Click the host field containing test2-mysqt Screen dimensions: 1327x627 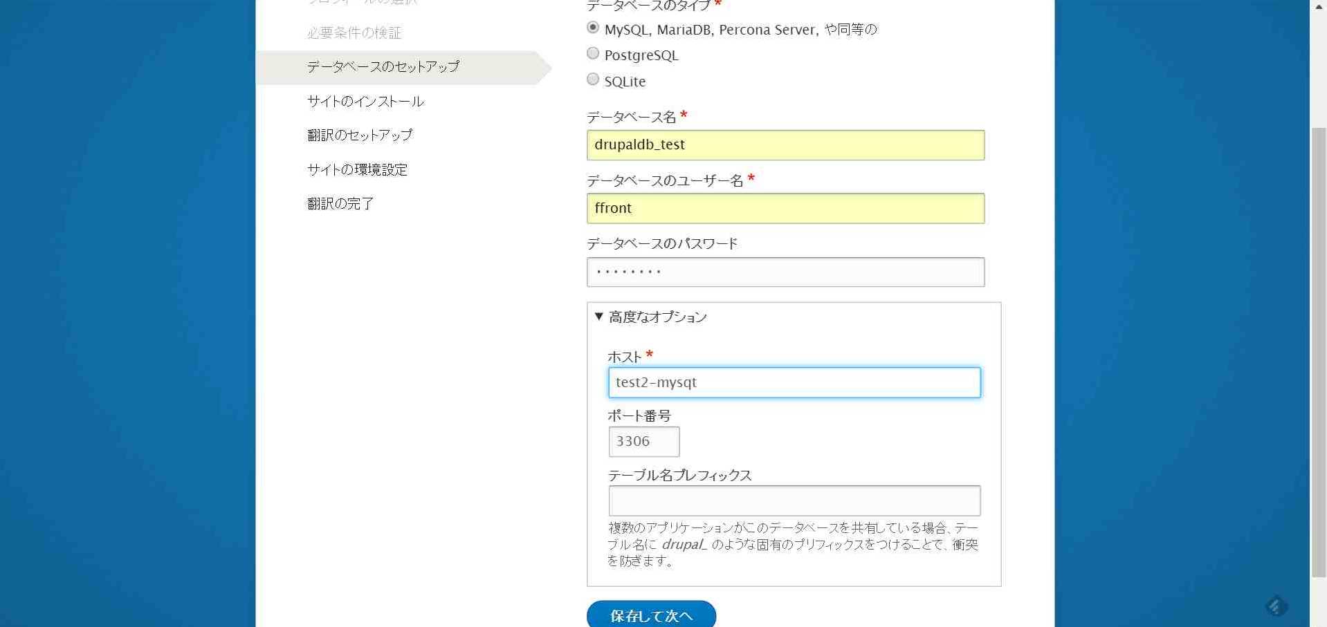tap(794, 382)
